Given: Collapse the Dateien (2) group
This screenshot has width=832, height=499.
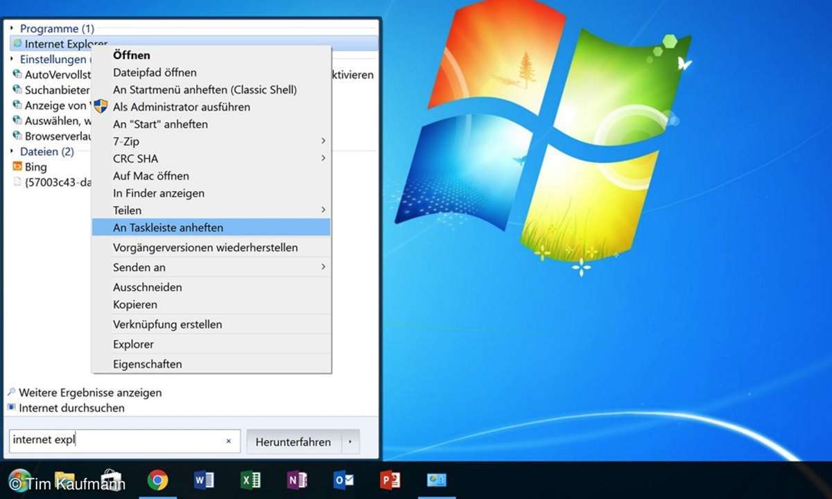Looking at the screenshot, I should [12, 151].
